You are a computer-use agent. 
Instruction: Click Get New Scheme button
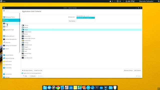click(27, 70)
